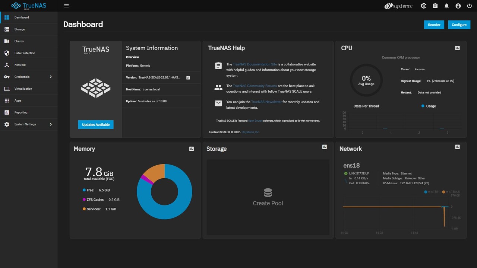Image resolution: width=477 pixels, height=268 pixels.
Task: Click the Uptime 5 minutes text
Action: click(146, 101)
